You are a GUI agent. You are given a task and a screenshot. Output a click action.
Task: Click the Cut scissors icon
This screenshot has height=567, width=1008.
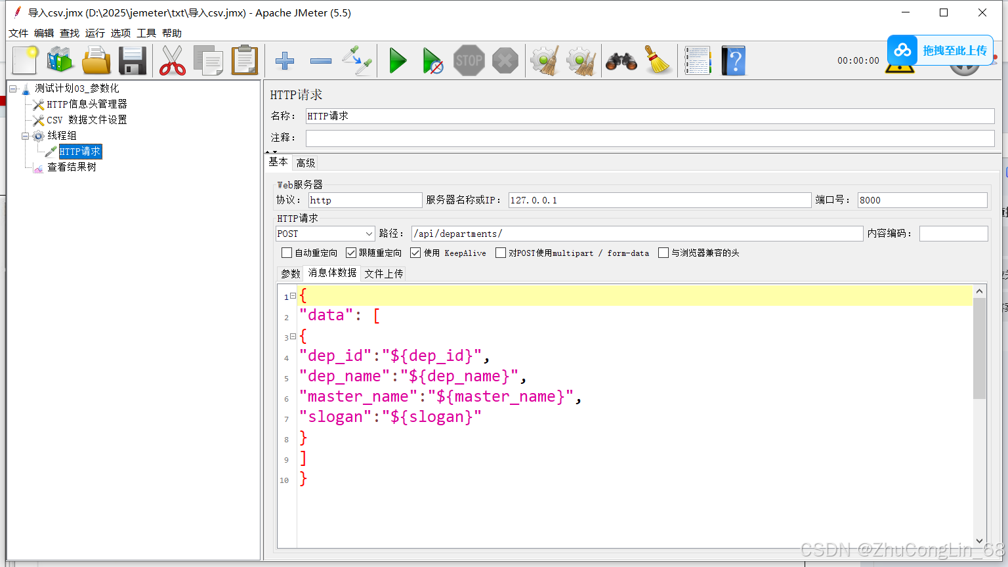pos(173,60)
